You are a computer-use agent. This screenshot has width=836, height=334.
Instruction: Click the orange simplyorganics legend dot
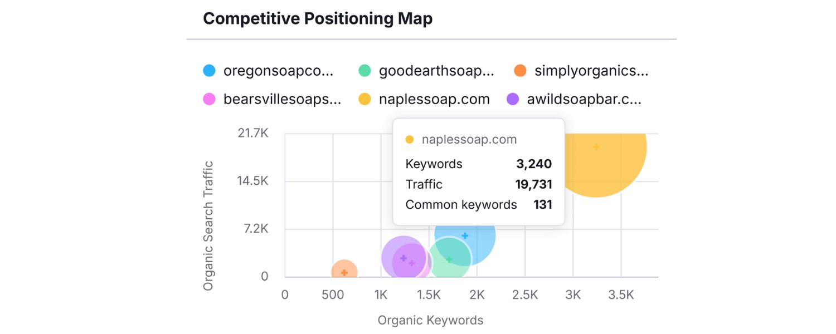[519, 70]
